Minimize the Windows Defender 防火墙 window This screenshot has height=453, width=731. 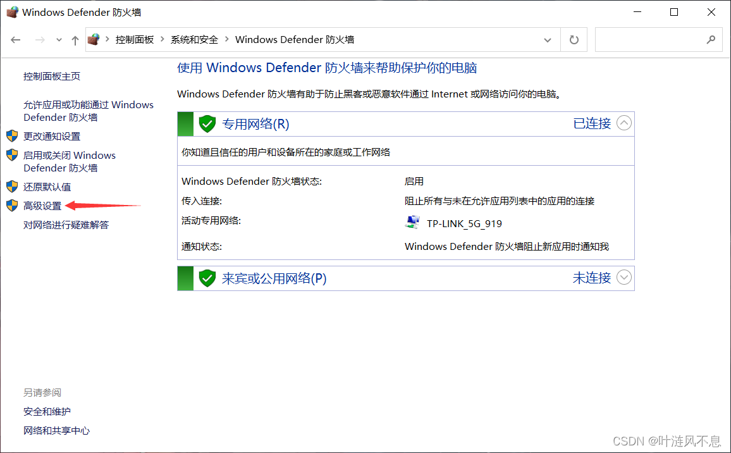tap(638, 11)
